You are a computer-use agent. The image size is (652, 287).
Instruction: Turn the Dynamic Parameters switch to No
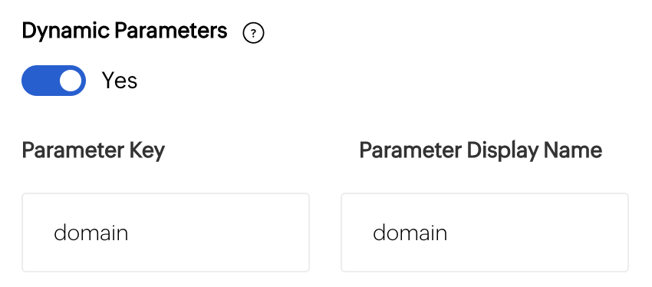coord(54,81)
